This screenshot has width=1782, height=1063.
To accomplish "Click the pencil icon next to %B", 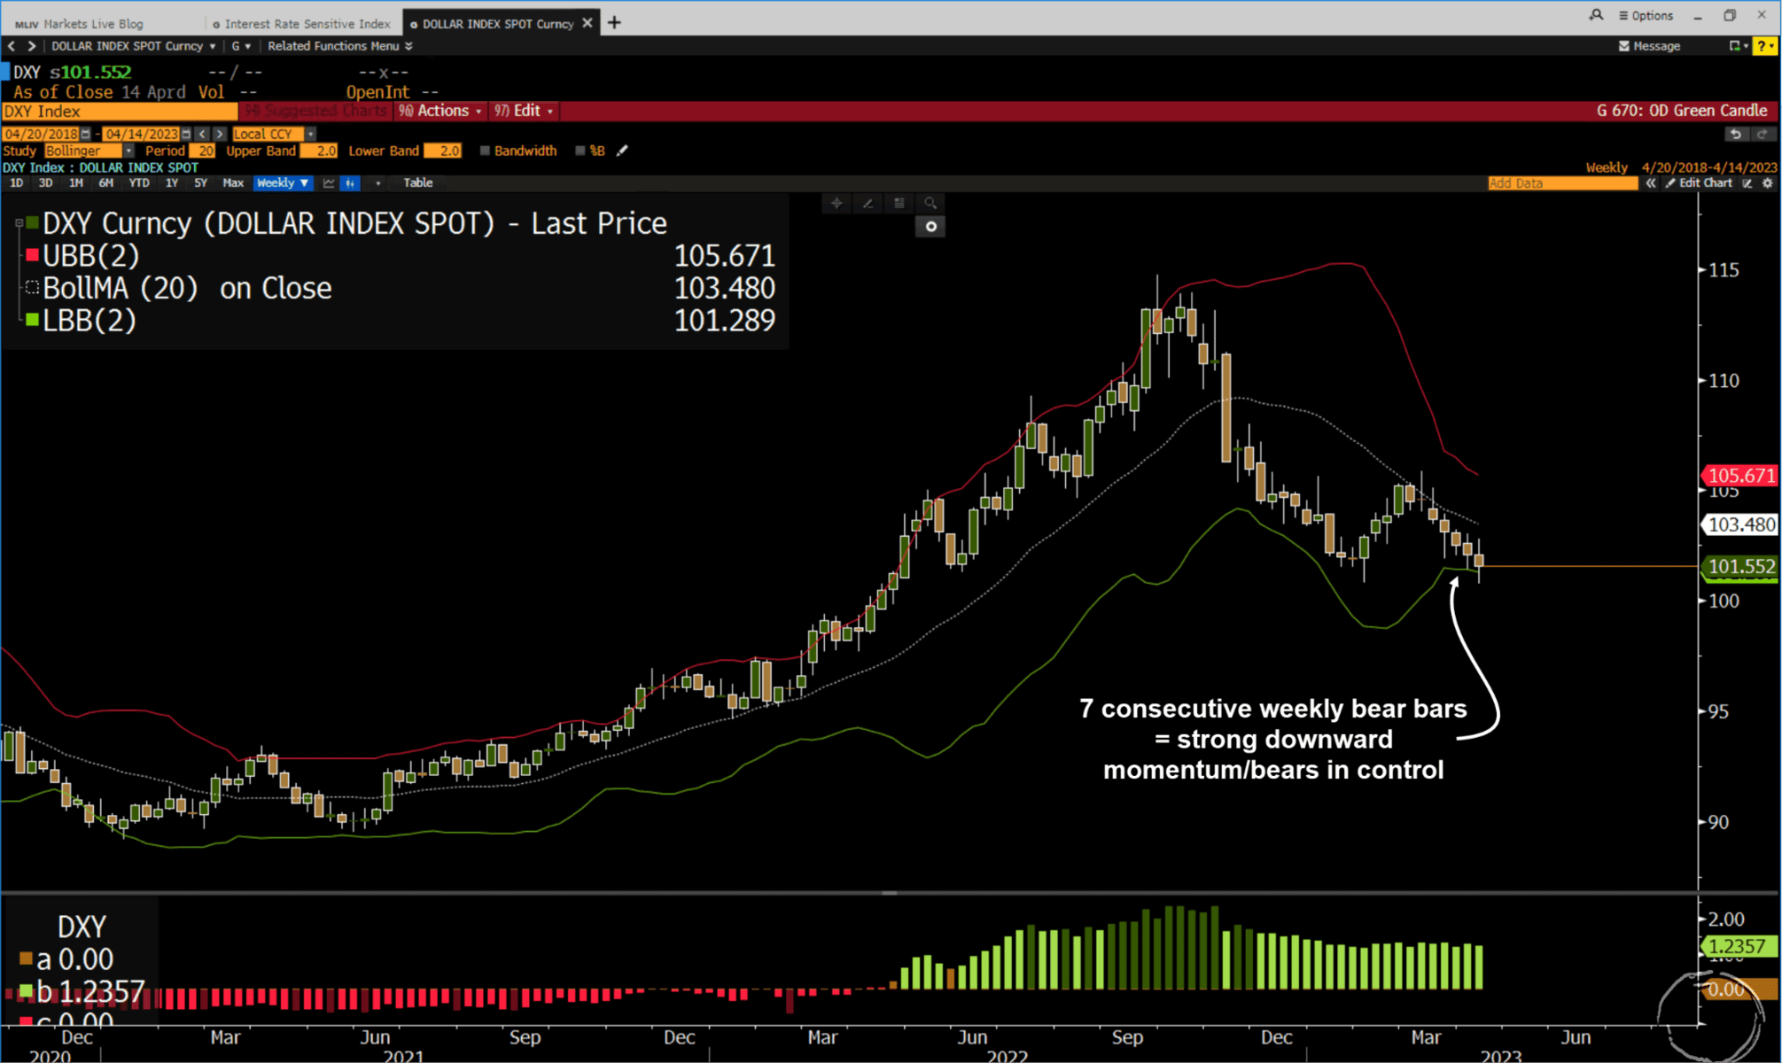I will click(622, 151).
